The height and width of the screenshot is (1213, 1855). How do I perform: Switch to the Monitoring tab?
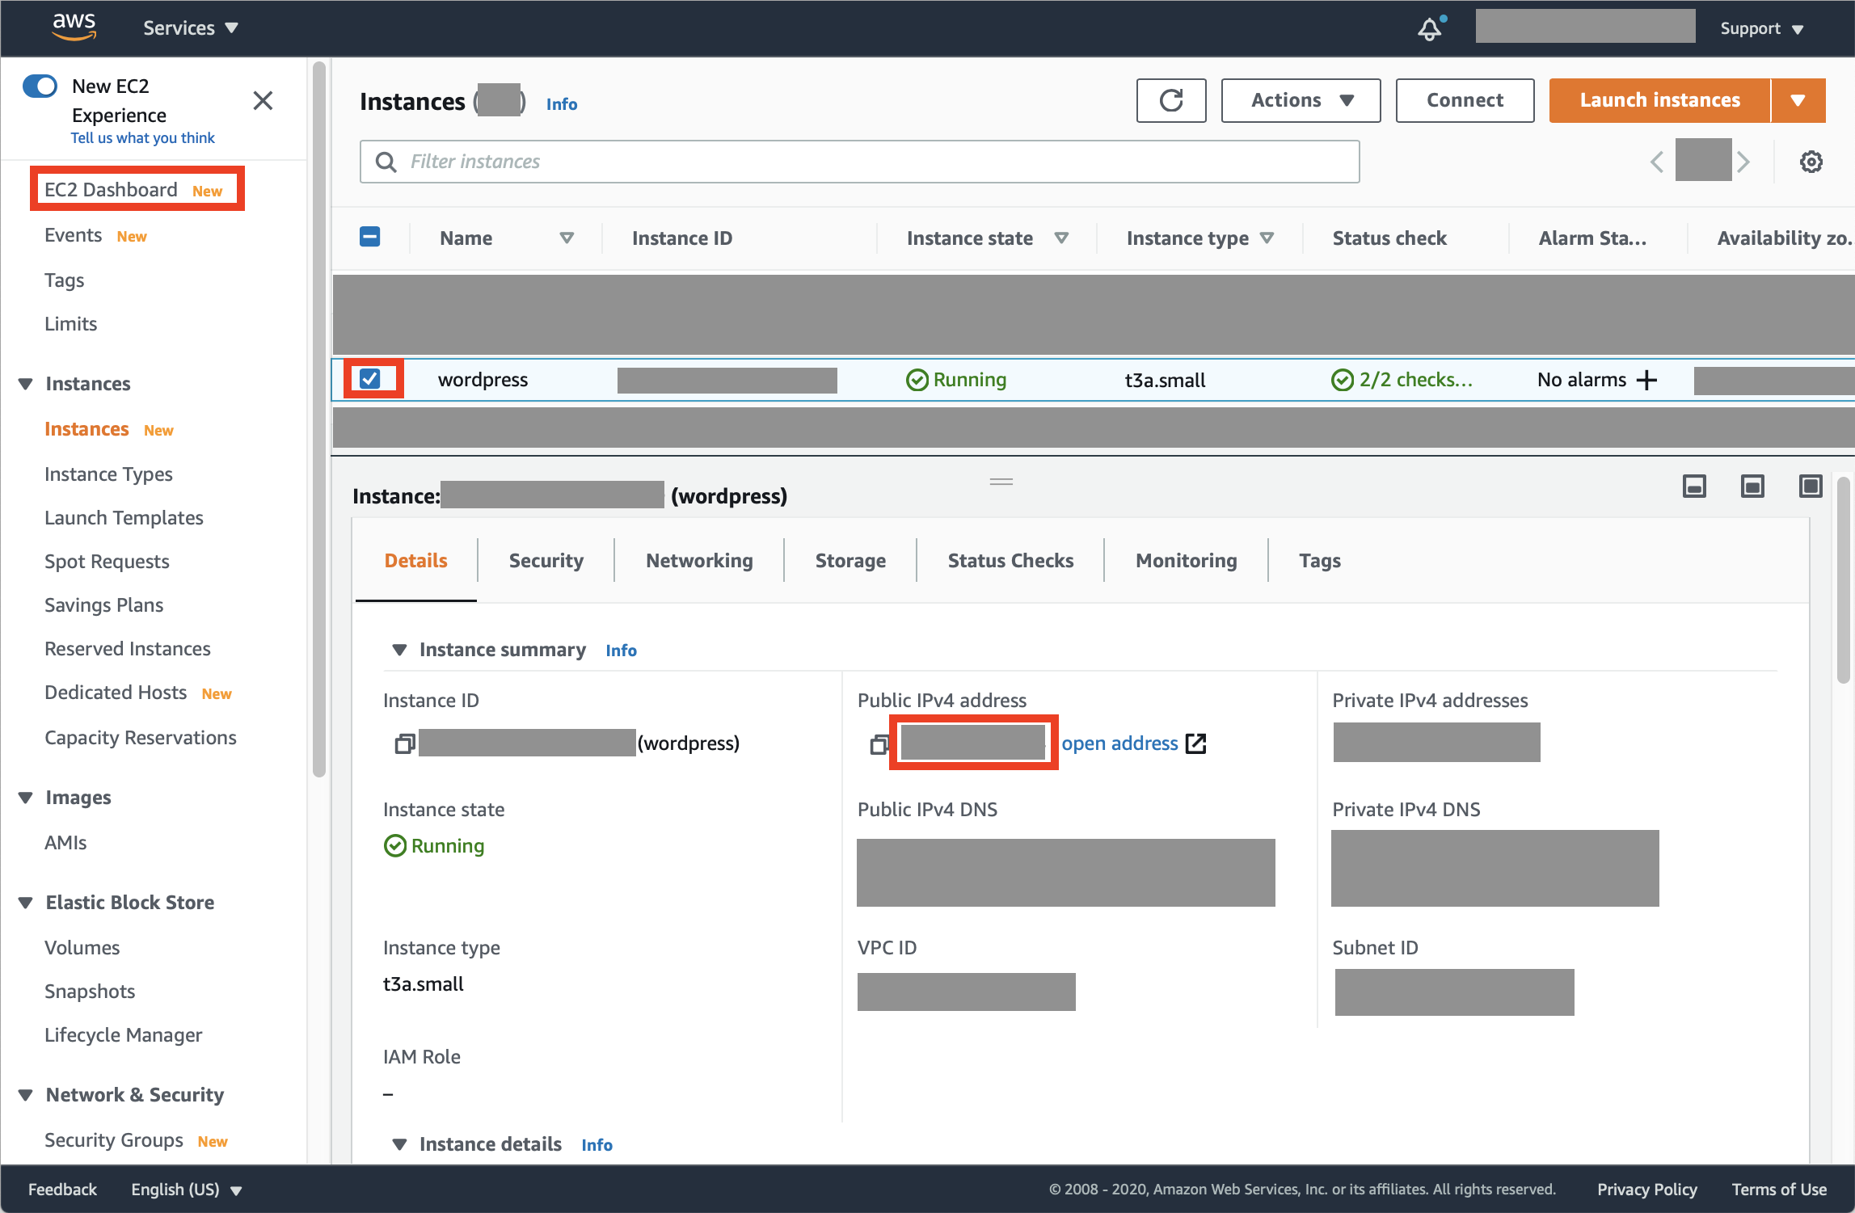coord(1186,561)
